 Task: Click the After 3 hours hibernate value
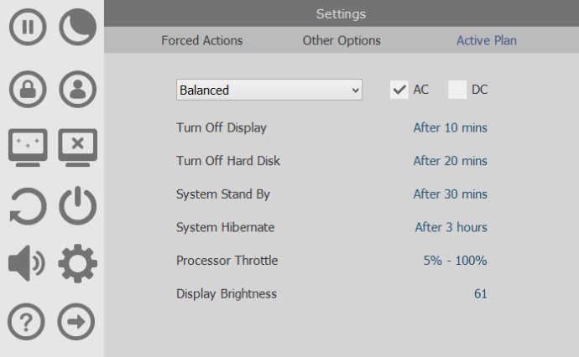[x=451, y=227]
